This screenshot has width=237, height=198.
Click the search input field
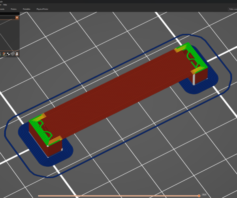click(233, 9)
